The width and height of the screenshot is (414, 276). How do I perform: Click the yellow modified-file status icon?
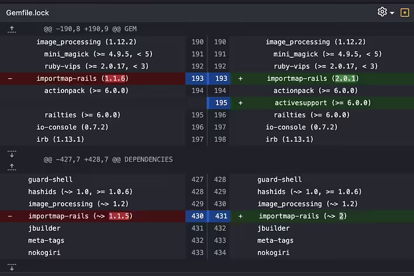(x=404, y=12)
